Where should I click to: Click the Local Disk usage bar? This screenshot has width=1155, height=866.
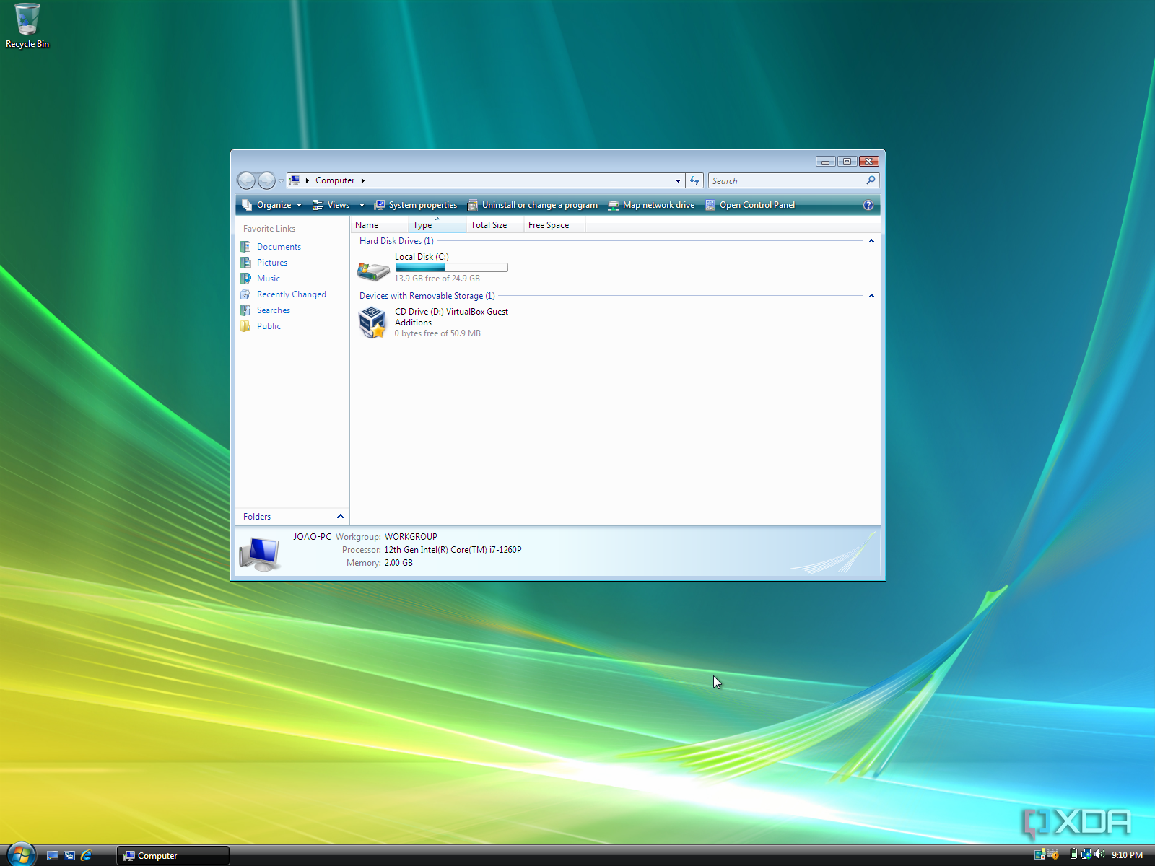[x=452, y=268]
